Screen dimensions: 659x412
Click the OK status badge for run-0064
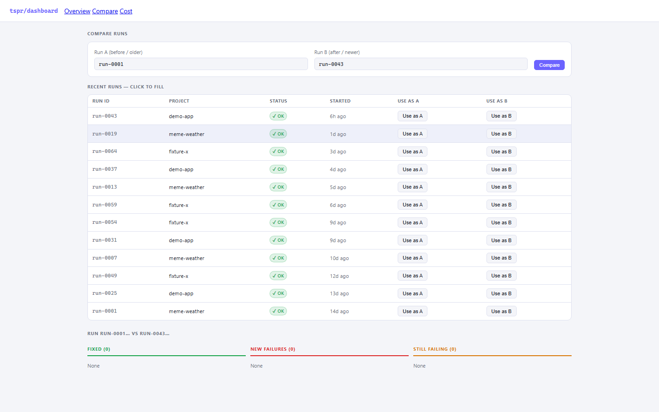click(x=278, y=152)
